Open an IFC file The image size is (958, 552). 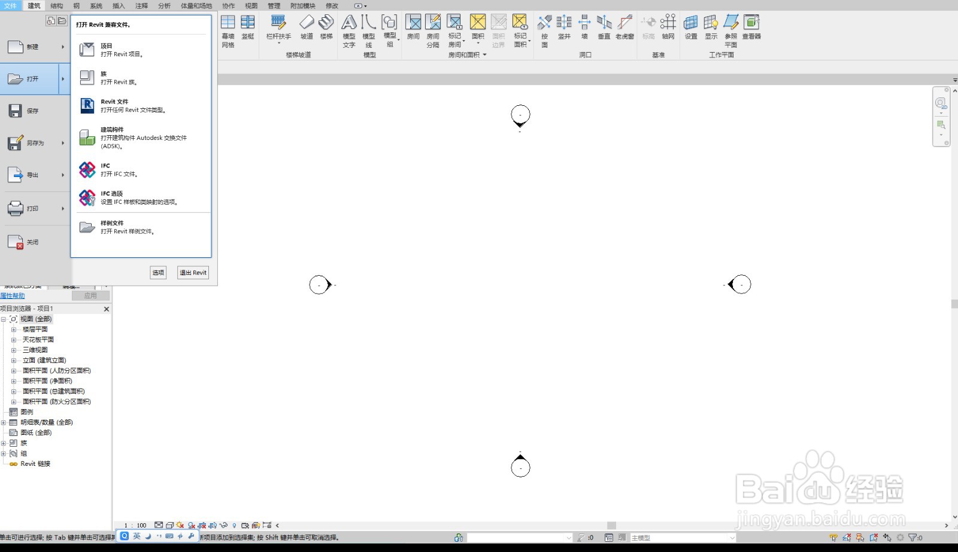pos(141,170)
